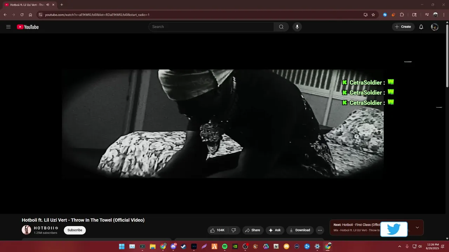Open the three-dot more actions menu

(x=320, y=230)
